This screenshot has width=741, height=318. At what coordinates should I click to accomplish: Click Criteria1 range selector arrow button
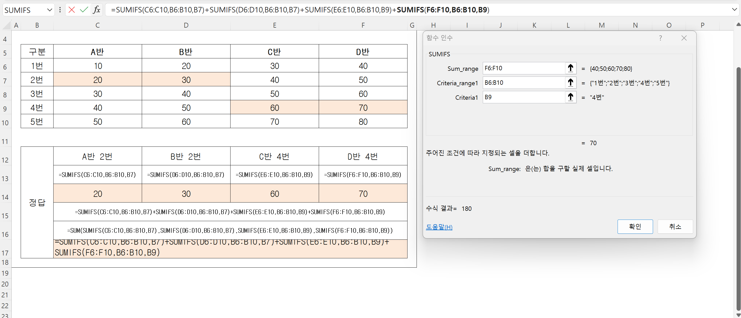pyautogui.click(x=570, y=97)
